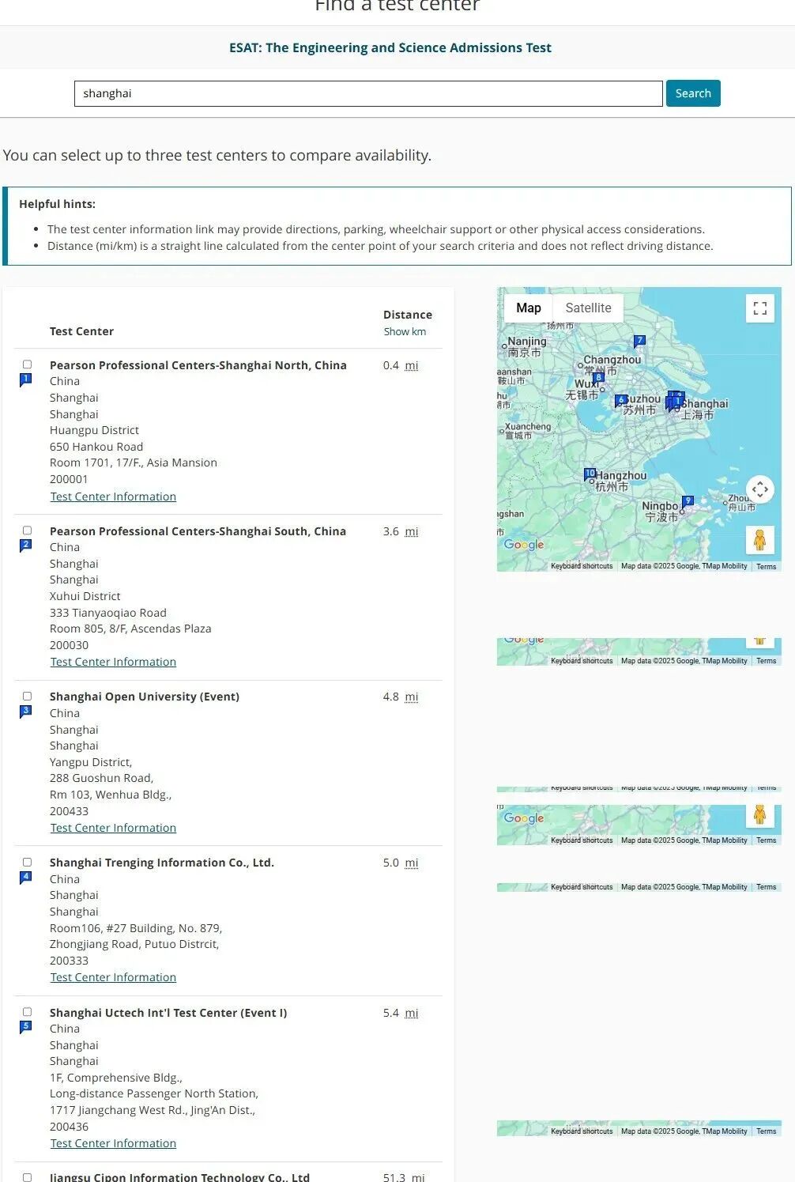
Task: Open the map camera pan controls
Action: click(759, 489)
